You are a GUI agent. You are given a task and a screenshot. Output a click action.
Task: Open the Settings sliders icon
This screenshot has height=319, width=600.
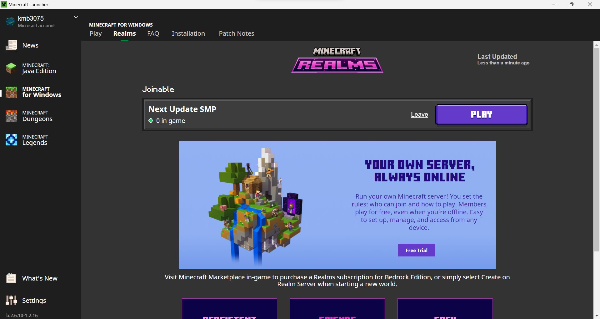(11, 300)
